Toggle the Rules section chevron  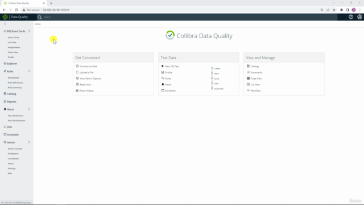29,71
